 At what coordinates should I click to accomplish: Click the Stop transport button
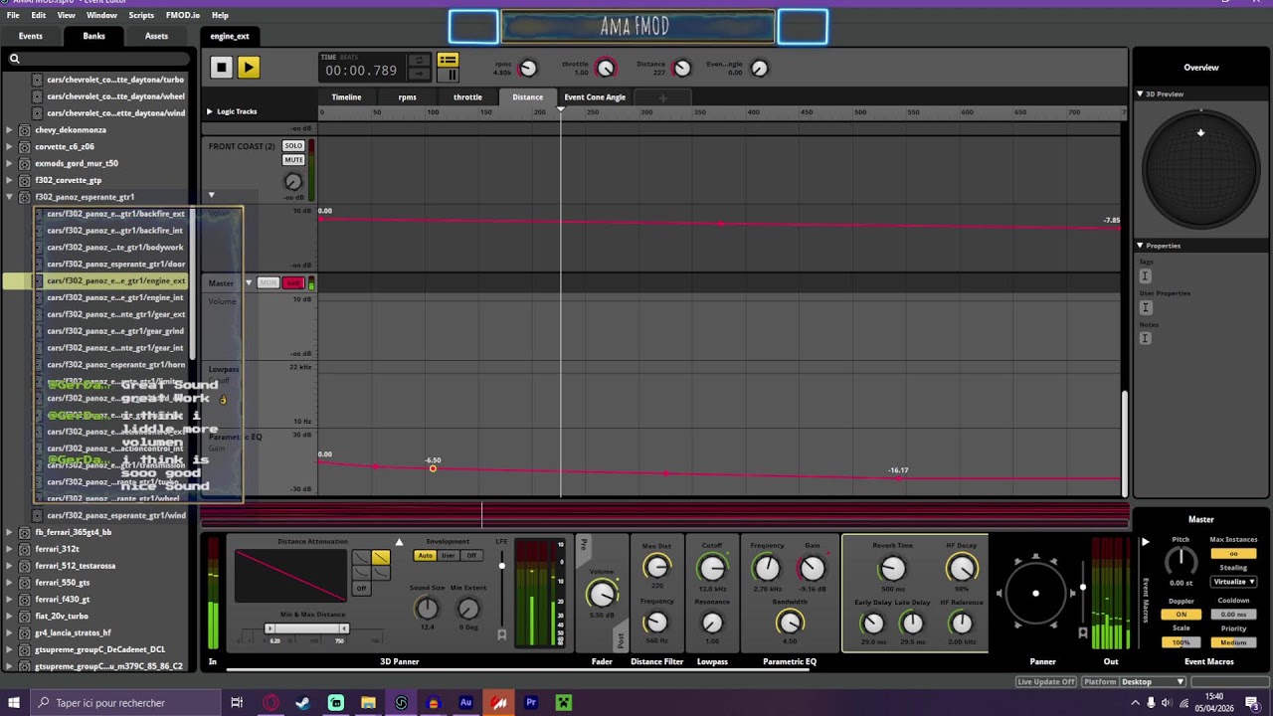tap(221, 68)
